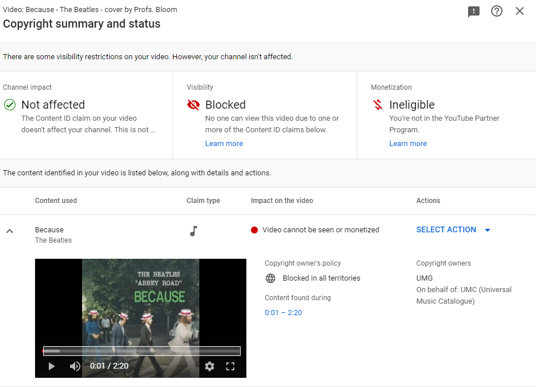Open the SELECT ACTION dropdown
This screenshot has height=387, width=541.
[446, 229]
